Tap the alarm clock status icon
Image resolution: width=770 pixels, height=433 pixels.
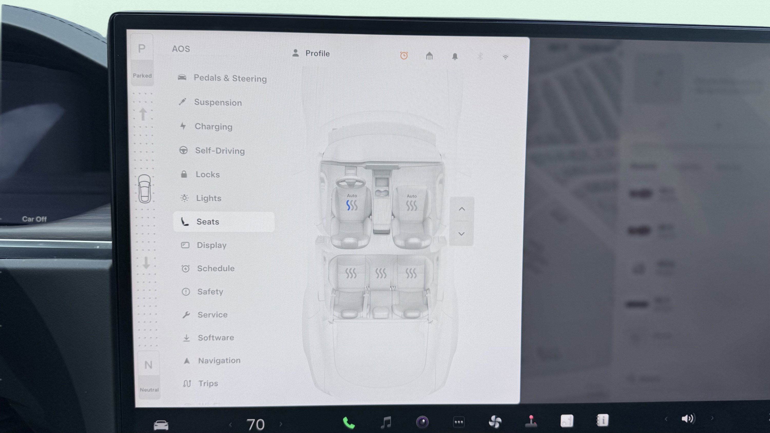coord(404,56)
